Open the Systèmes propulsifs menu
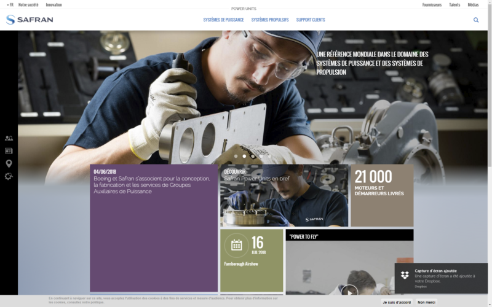The image size is (492, 307). tap(270, 20)
